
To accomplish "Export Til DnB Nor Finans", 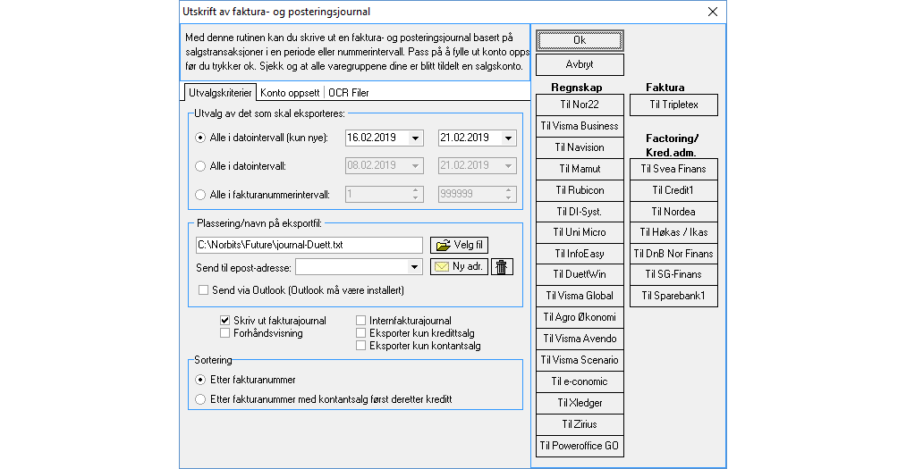I will [x=673, y=254].
